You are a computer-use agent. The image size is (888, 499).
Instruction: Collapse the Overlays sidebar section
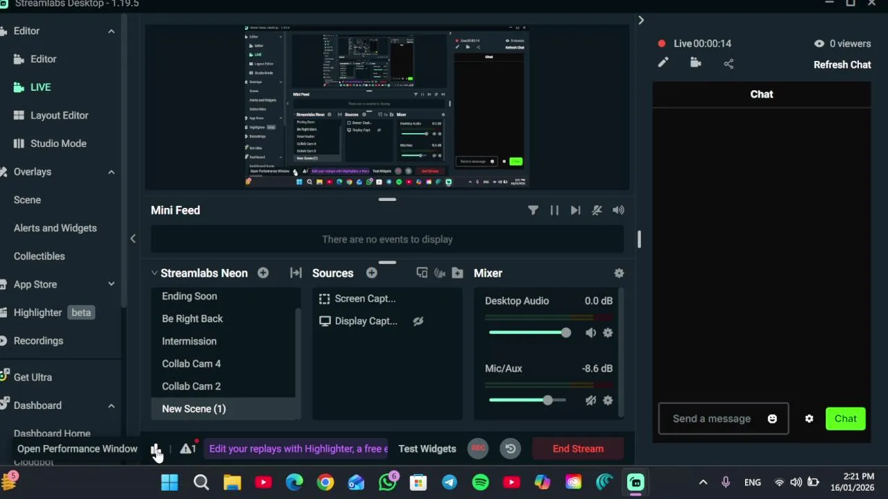[111, 172]
